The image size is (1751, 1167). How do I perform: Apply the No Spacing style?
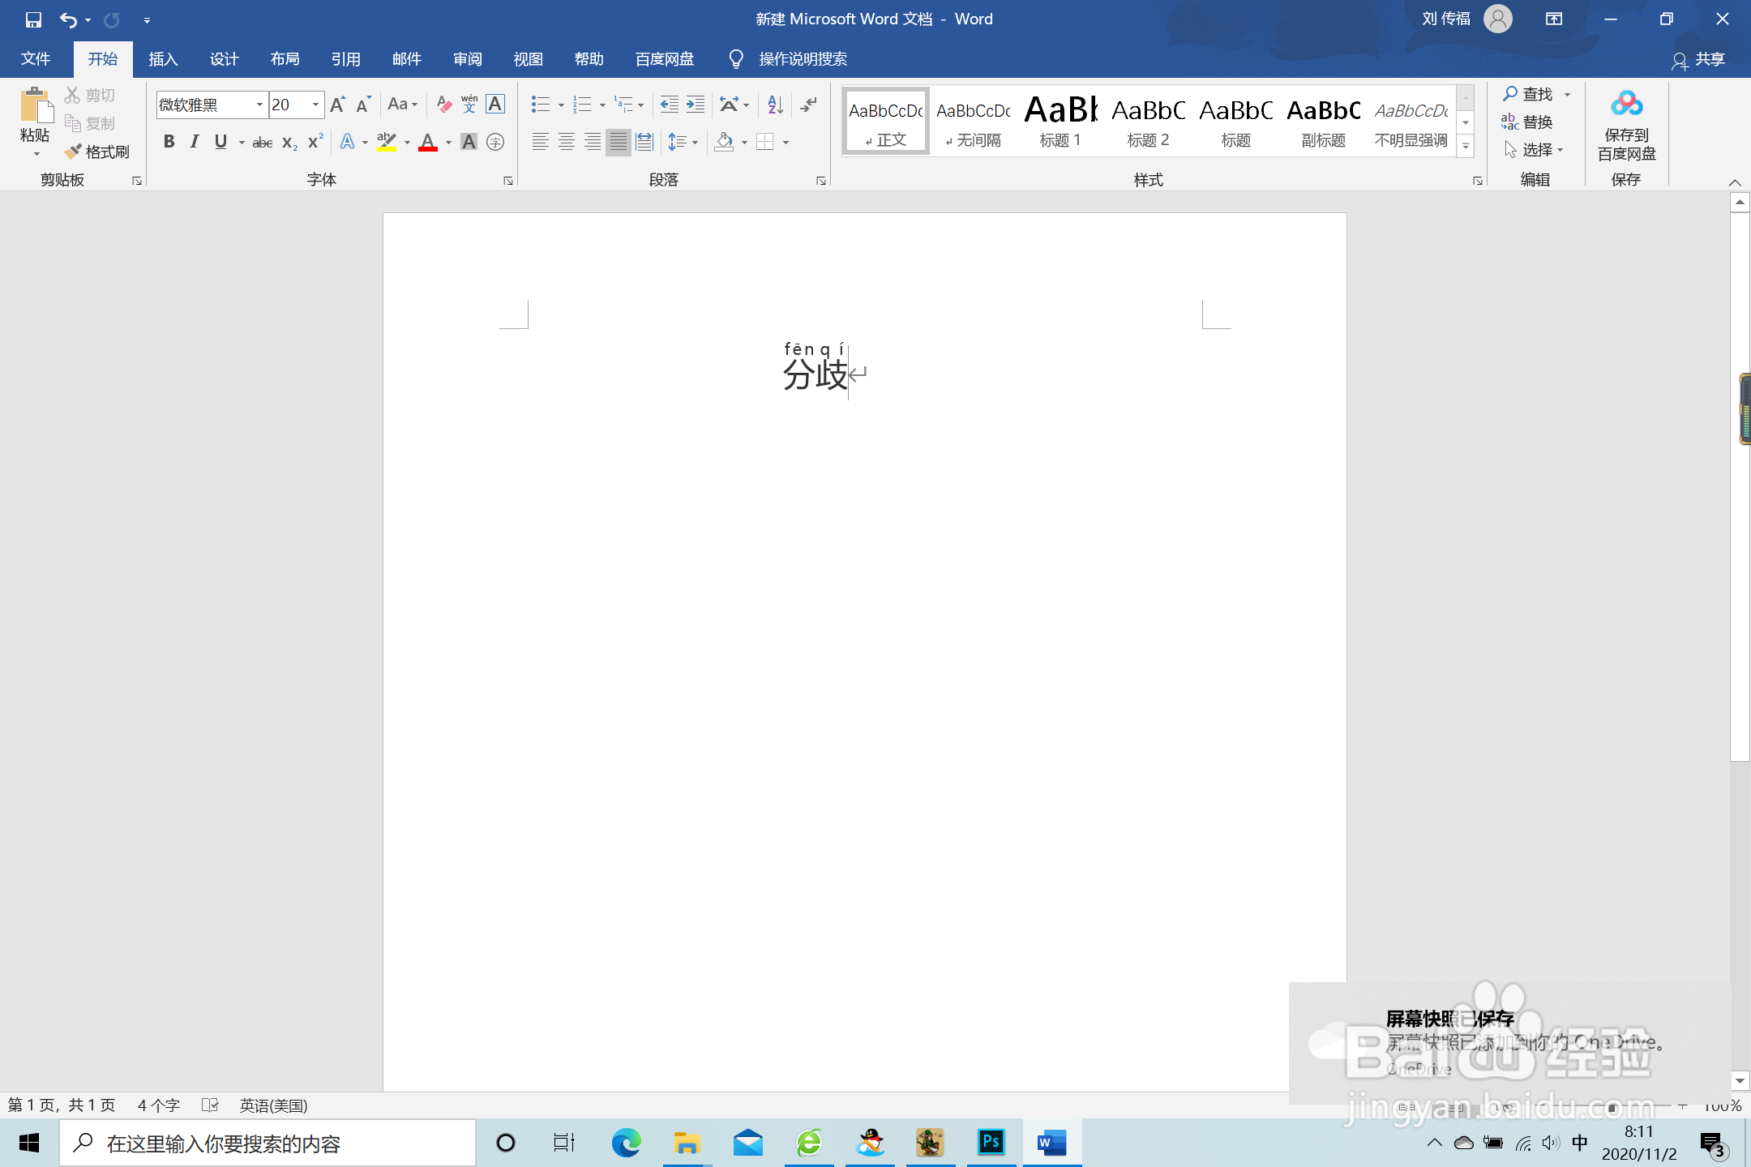tap(973, 121)
